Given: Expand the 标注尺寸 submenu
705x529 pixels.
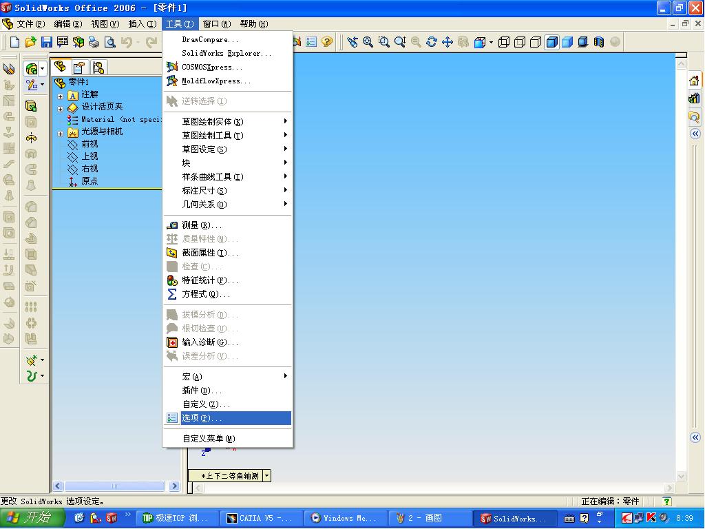Looking at the screenshot, I should pyautogui.click(x=228, y=190).
